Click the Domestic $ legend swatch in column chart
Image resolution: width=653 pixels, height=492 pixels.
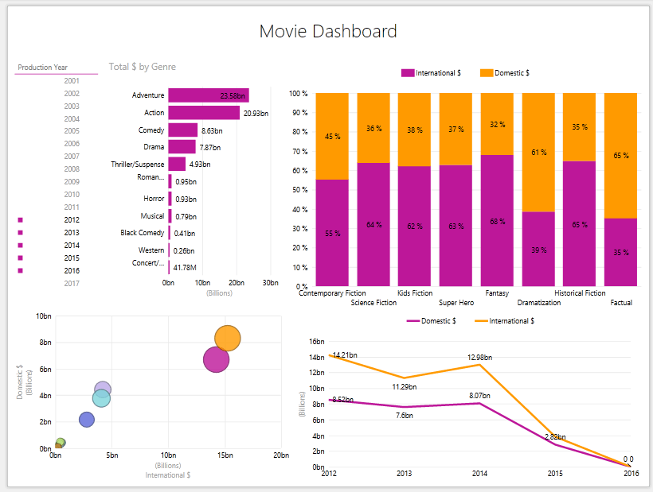click(x=487, y=73)
